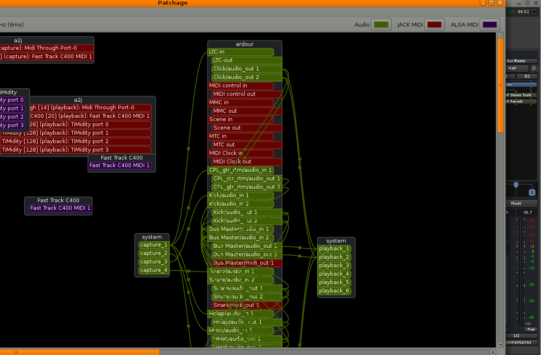Open the Commentaires button in Ardour

click(522, 342)
